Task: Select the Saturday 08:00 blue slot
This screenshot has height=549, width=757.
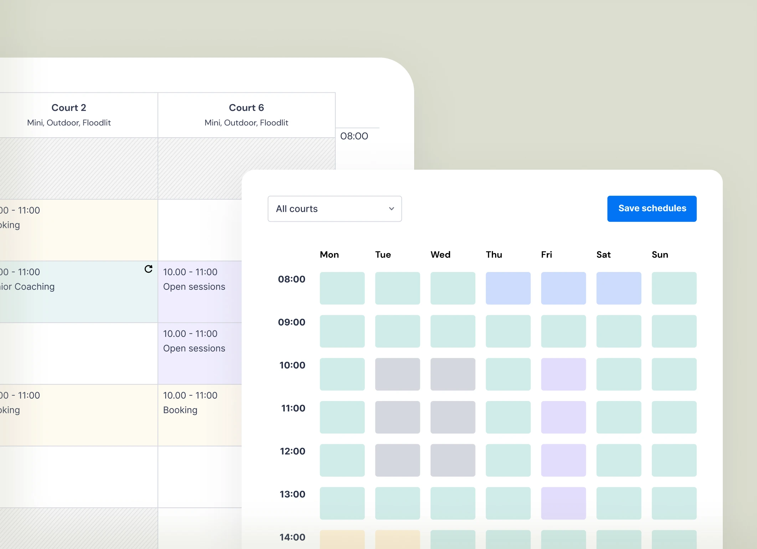Action: coord(619,288)
